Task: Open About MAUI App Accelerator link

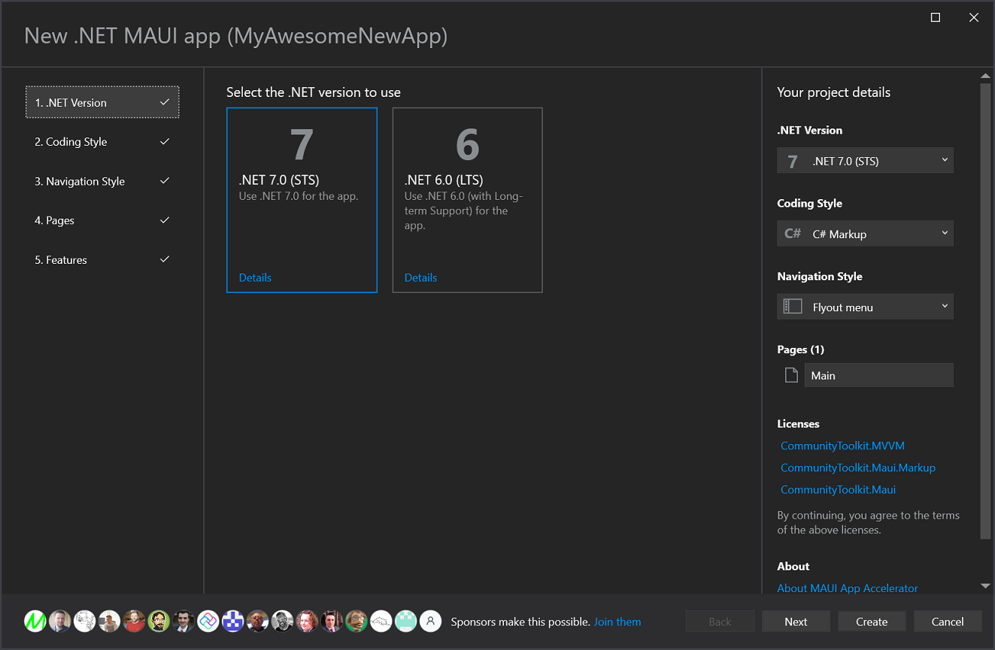Action: tap(848, 588)
